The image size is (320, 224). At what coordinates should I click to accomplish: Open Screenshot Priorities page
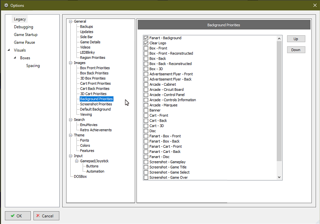pos(96,104)
